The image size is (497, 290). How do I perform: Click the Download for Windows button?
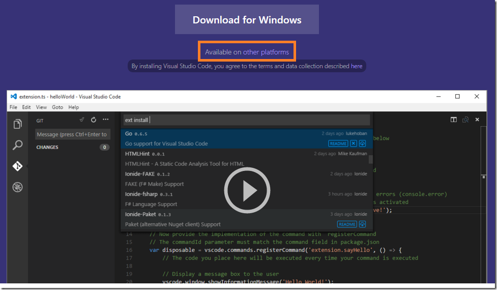pyautogui.click(x=247, y=20)
